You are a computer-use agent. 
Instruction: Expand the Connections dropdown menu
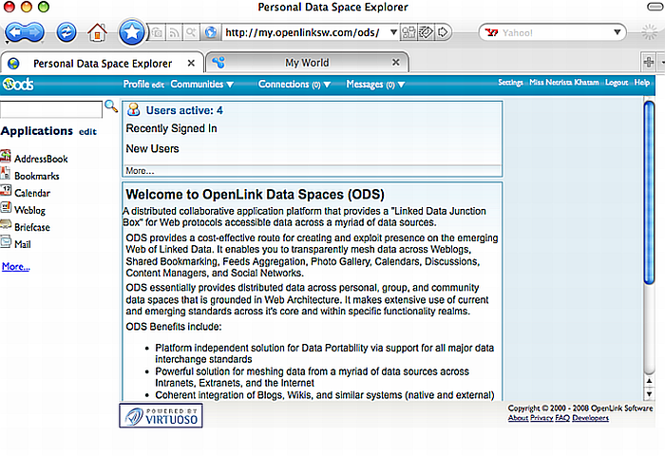coord(294,85)
